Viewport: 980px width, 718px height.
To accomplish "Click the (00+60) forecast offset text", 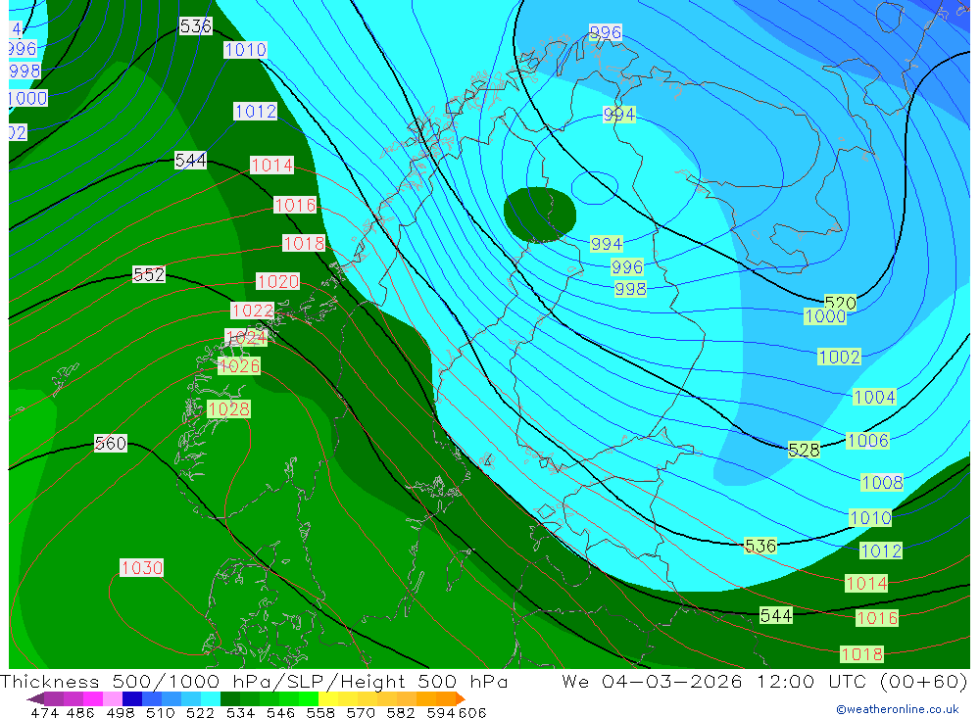I will [925, 681].
